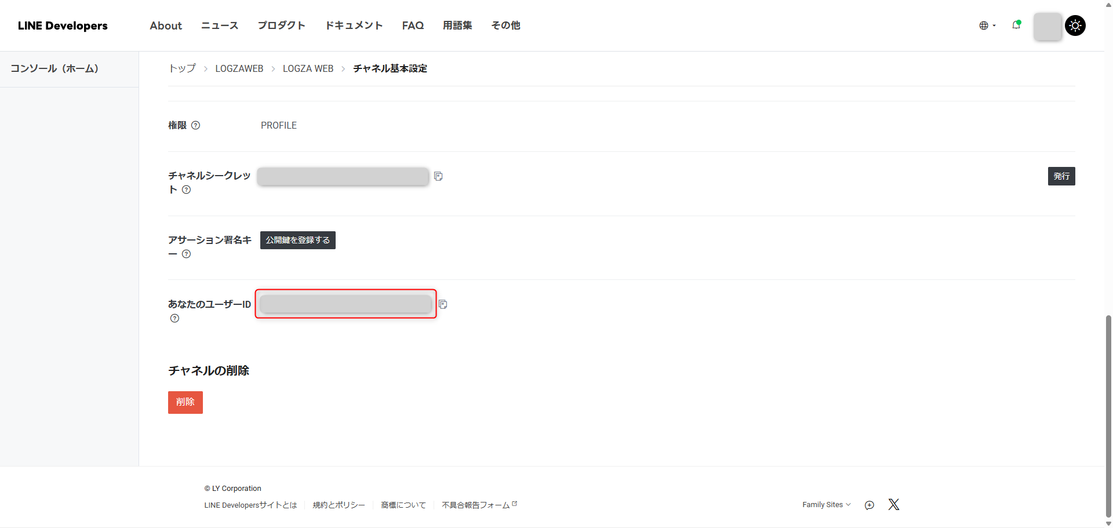1113x528 pixels.
Task: Copy the チャネルシークレット using the copy icon
Action: (x=438, y=176)
